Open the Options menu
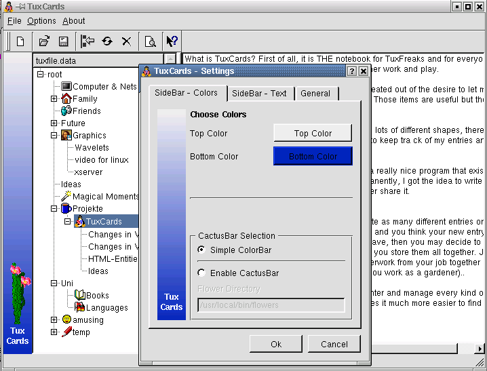This screenshot has height=371, width=487. click(41, 21)
